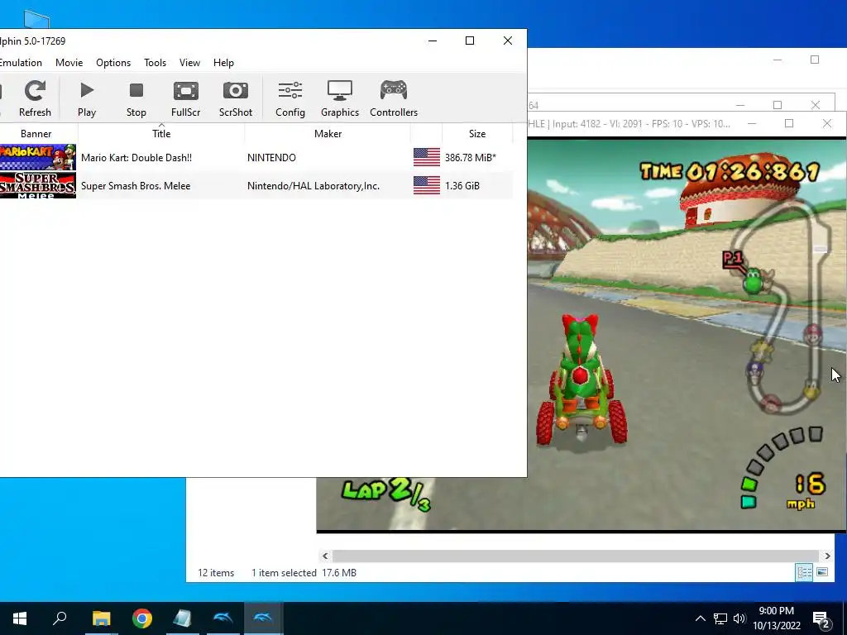Click the 1.36 GiB size cell
This screenshot has height=635, width=847.
click(x=462, y=186)
